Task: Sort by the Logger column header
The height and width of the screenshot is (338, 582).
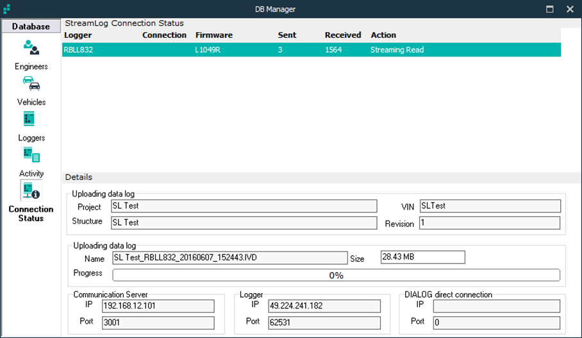Action: tap(78, 35)
